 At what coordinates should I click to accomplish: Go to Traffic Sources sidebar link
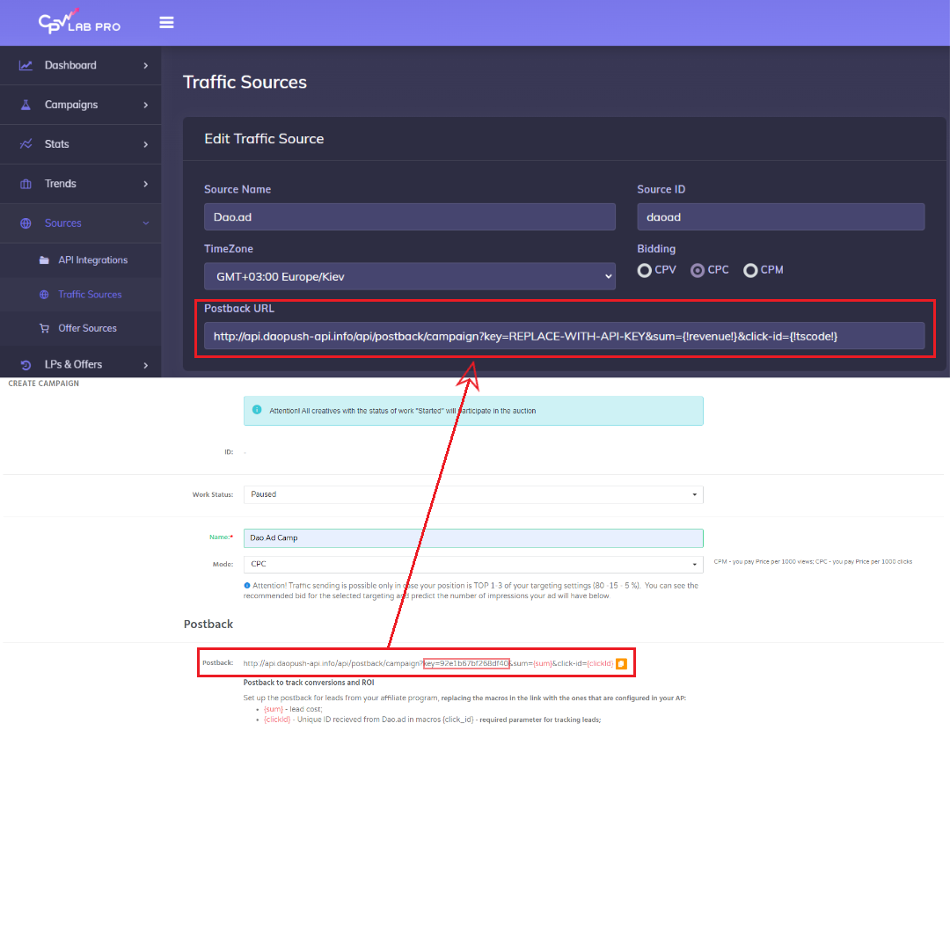point(90,295)
